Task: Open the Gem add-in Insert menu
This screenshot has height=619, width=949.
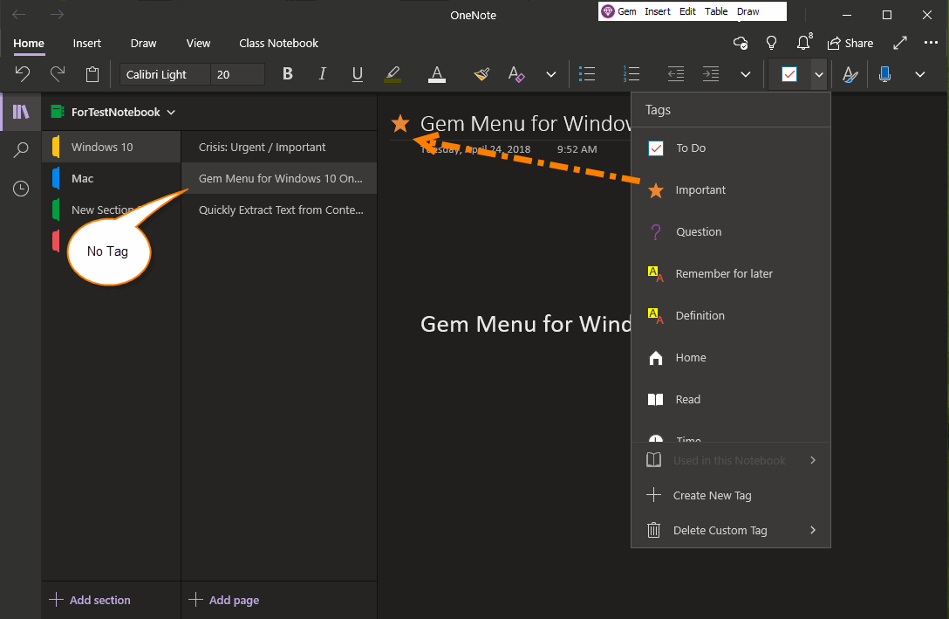Action: (658, 10)
